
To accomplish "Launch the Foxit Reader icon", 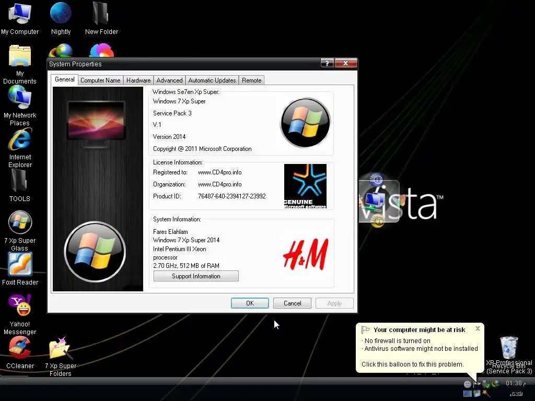I will (x=20, y=269).
